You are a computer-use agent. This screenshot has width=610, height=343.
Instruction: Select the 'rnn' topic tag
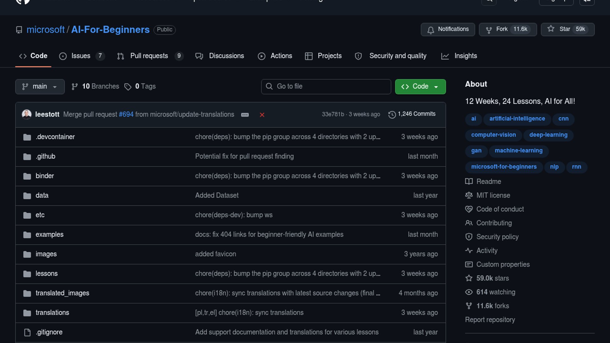point(576,167)
